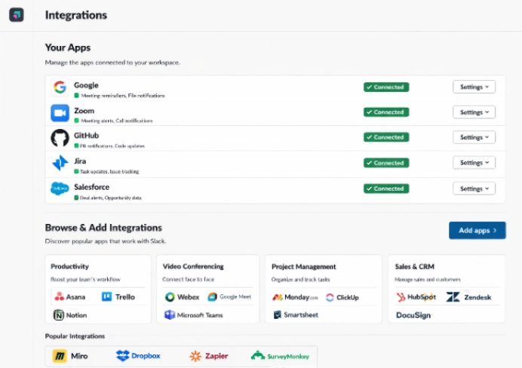This screenshot has width=522, height=368.
Task: Open the Dropbox icon in Popular Integrations
Action: [x=122, y=356]
